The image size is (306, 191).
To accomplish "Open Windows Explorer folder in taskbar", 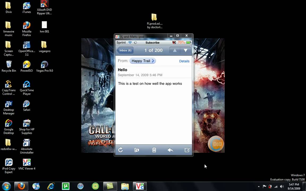I will point(125,186).
